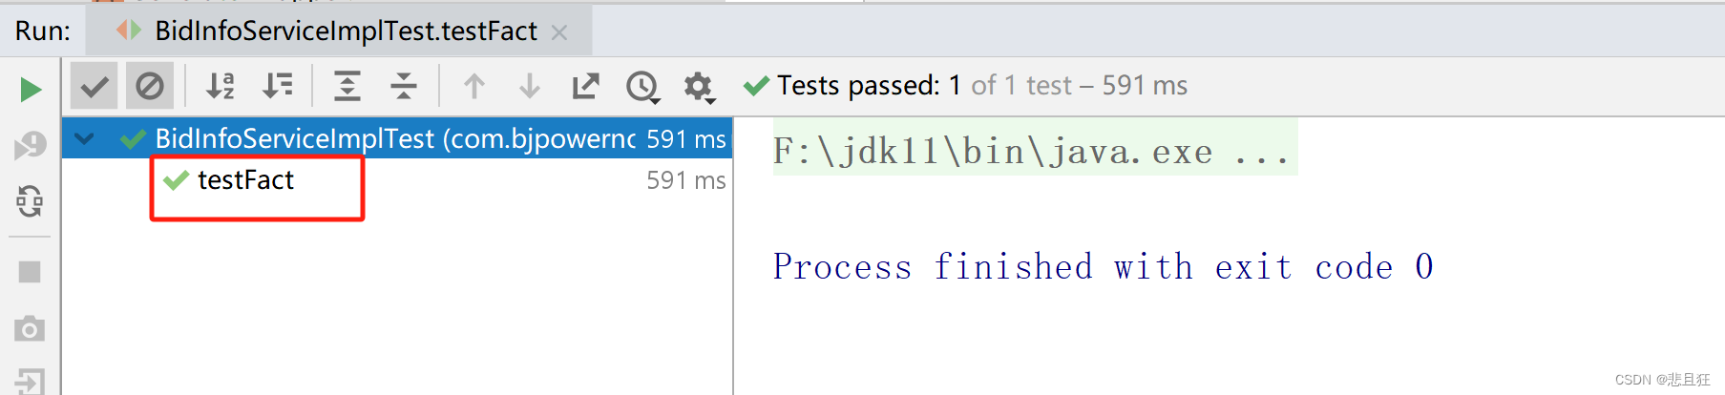This screenshot has height=395, width=1725.
Task: Collapse BidInfoServiceImplTest tree node
Action: tap(84, 138)
